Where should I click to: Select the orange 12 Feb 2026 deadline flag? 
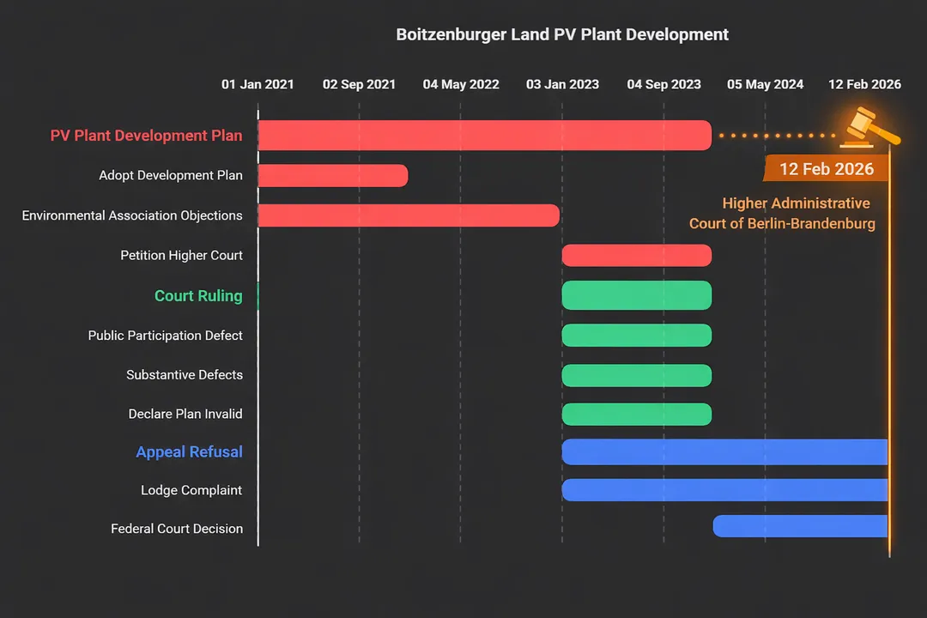pyautogui.click(x=821, y=169)
